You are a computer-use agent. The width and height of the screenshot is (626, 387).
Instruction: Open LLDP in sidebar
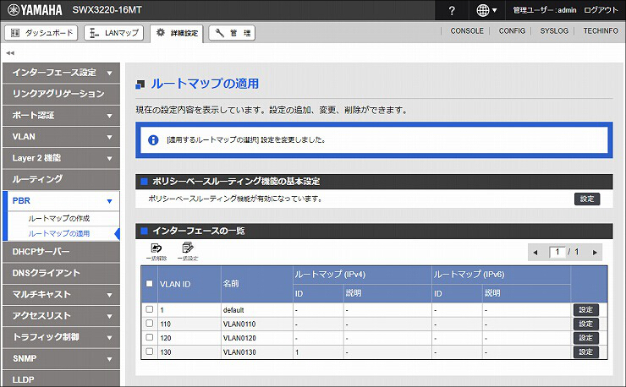coord(61,379)
